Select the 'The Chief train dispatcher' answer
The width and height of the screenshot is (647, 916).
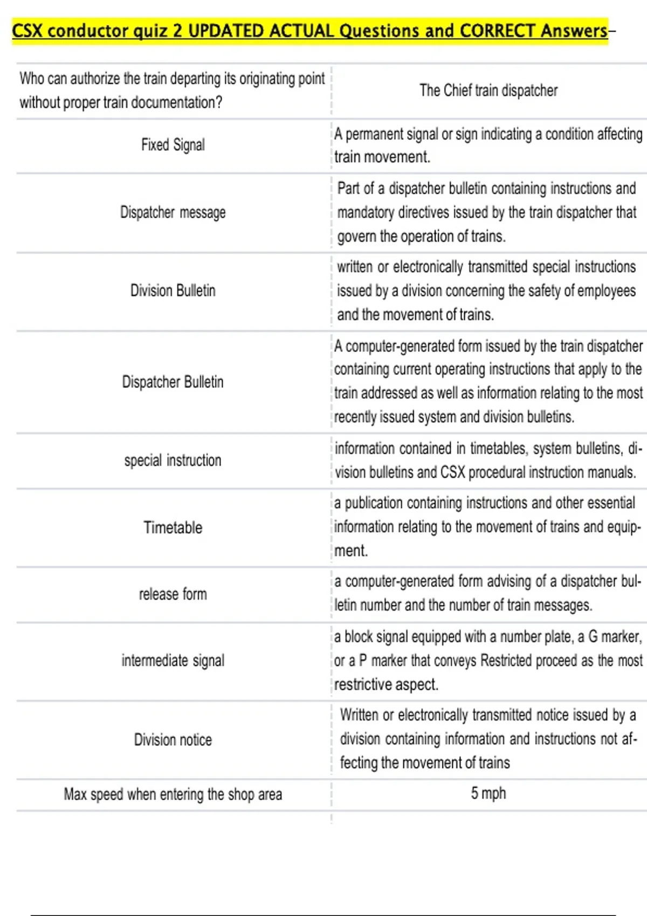coord(488,91)
